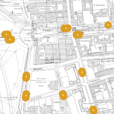Click the Ort der Information building
Screen dimensions: 114x114
(x=54, y=85)
